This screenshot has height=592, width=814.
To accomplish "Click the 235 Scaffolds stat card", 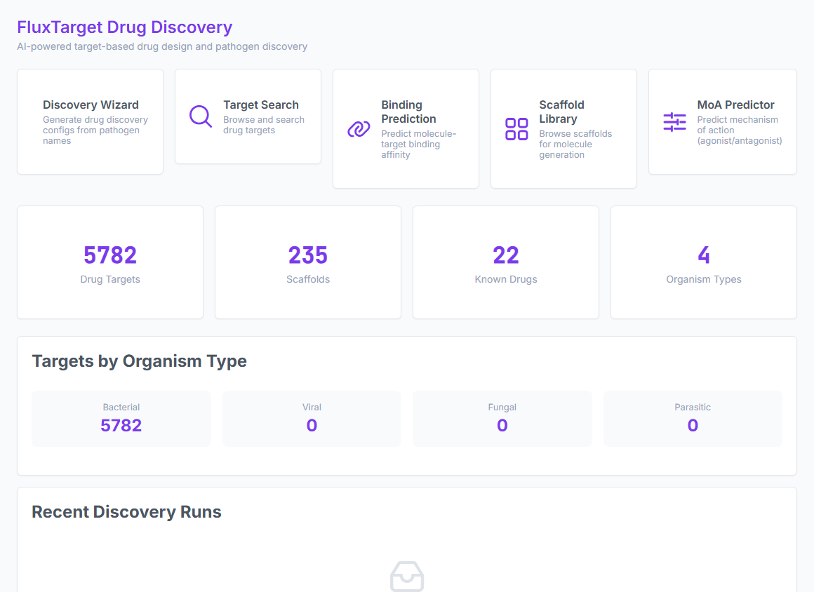I will (x=308, y=262).
